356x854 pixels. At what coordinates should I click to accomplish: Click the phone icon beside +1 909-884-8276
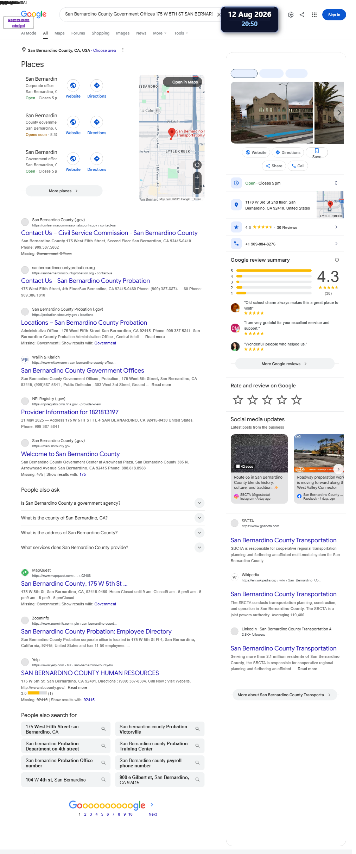(236, 243)
